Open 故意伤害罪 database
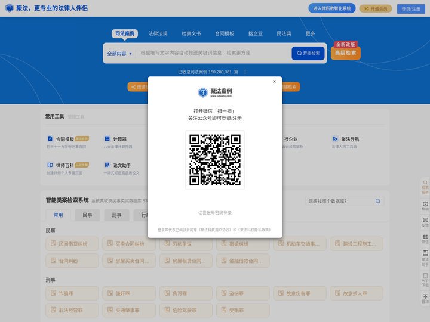This screenshot has width=430, height=322. (300, 293)
